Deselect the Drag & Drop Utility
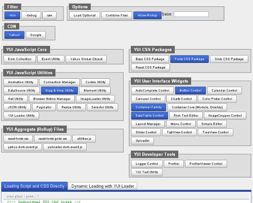The width and height of the screenshot is (253, 203). (x=60, y=91)
